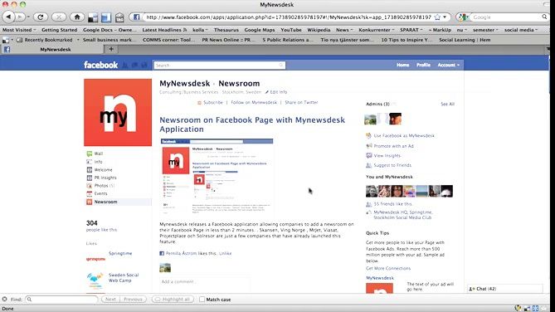
Task: Open the Konkurrenter bookmarks folder
Action: 377,30
